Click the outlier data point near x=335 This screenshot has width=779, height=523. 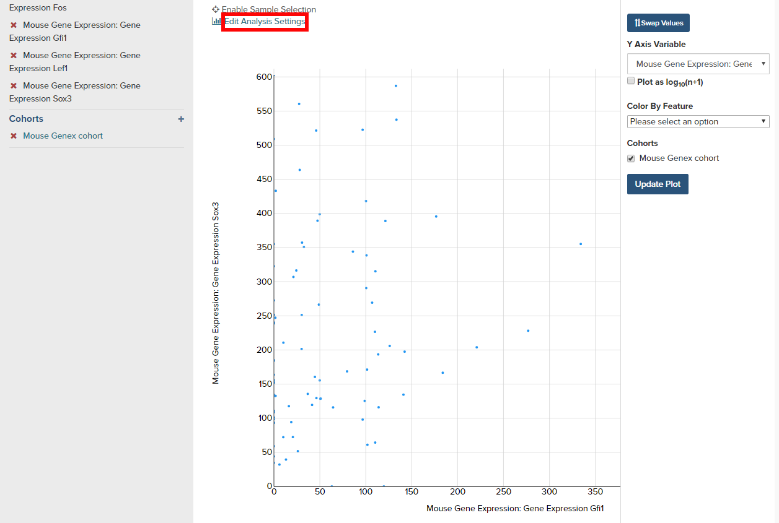[581, 244]
